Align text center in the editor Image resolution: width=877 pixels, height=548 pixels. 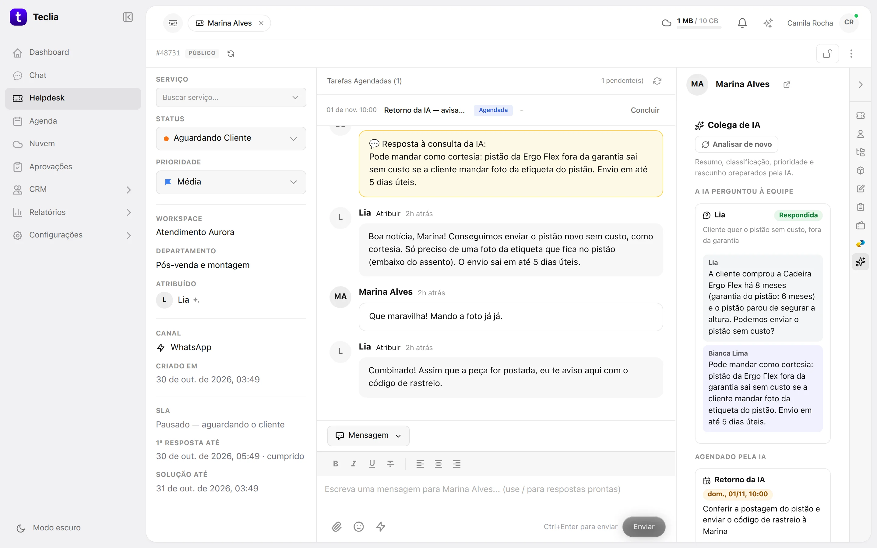click(x=438, y=464)
